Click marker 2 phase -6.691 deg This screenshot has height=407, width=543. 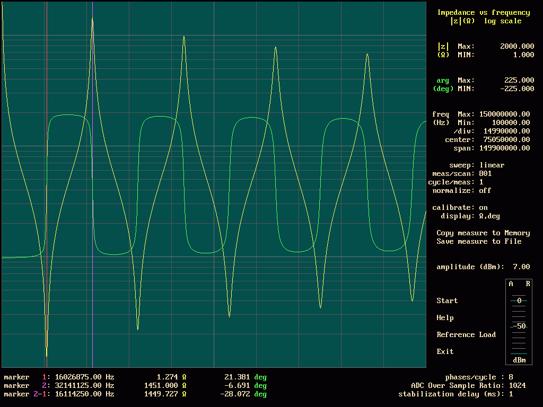tap(246, 386)
